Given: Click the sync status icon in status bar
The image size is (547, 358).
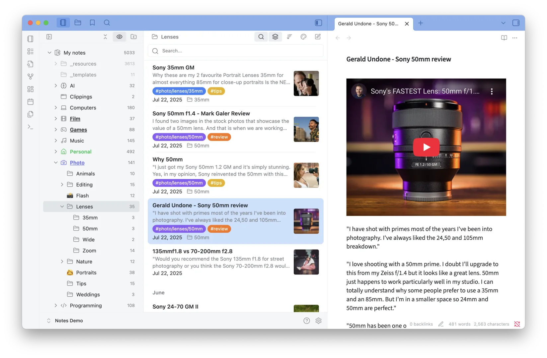Looking at the screenshot, I should (517, 324).
